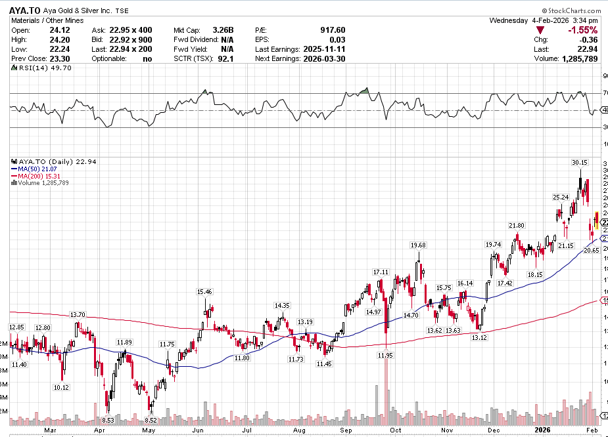Click the candlestick icon beside AYA.TO (Daily)
The height and width of the screenshot is (437, 608).
(x=14, y=161)
